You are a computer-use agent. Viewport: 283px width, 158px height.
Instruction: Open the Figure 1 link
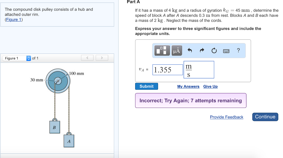click(x=14, y=20)
